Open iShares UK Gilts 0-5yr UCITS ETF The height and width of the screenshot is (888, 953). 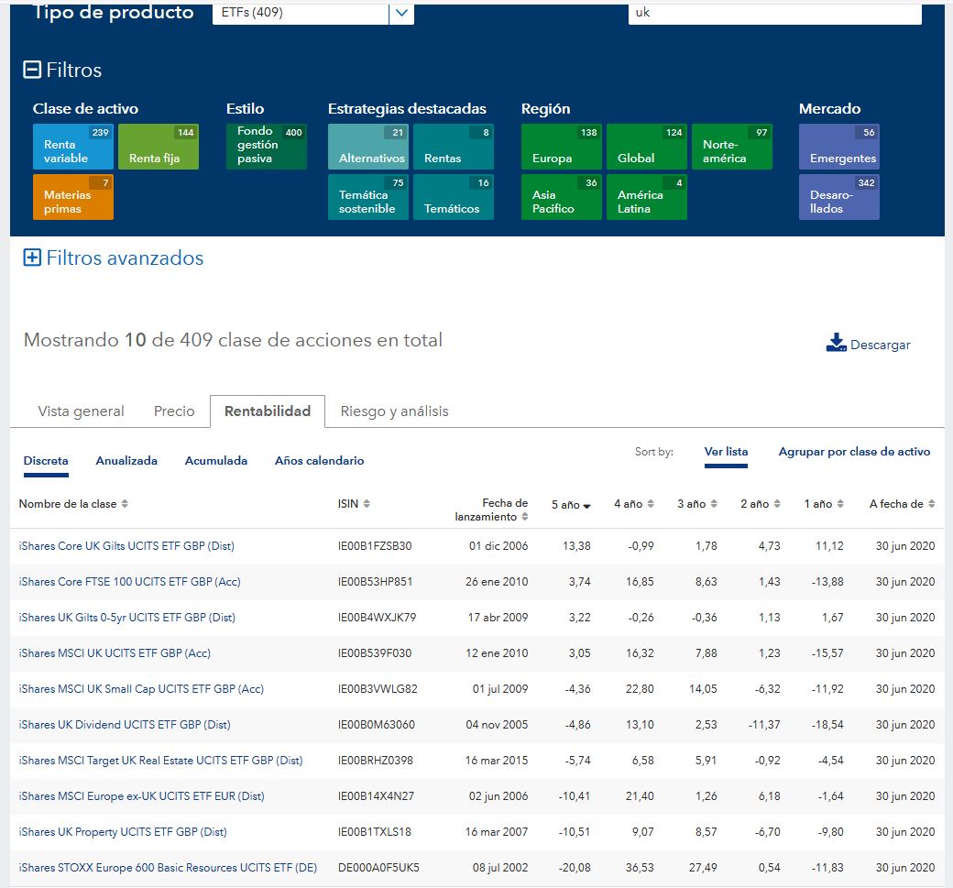pyautogui.click(x=127, y=618)
